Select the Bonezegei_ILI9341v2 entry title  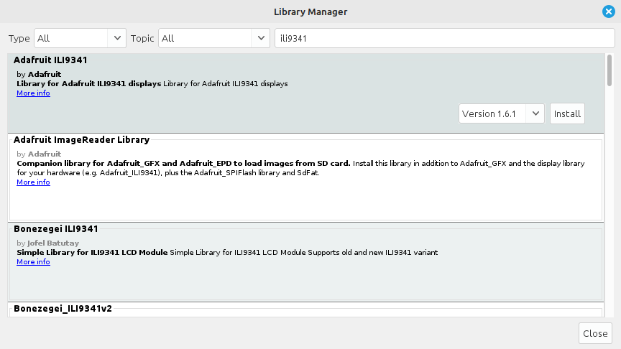63,309
